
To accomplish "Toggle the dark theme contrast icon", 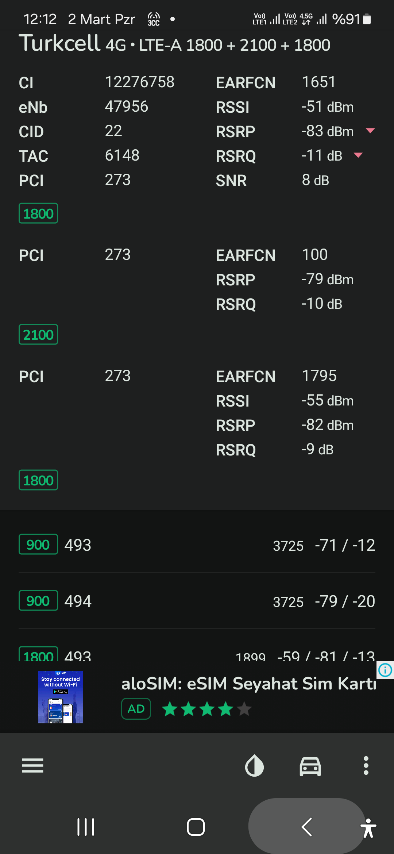I will pos(254,765).
